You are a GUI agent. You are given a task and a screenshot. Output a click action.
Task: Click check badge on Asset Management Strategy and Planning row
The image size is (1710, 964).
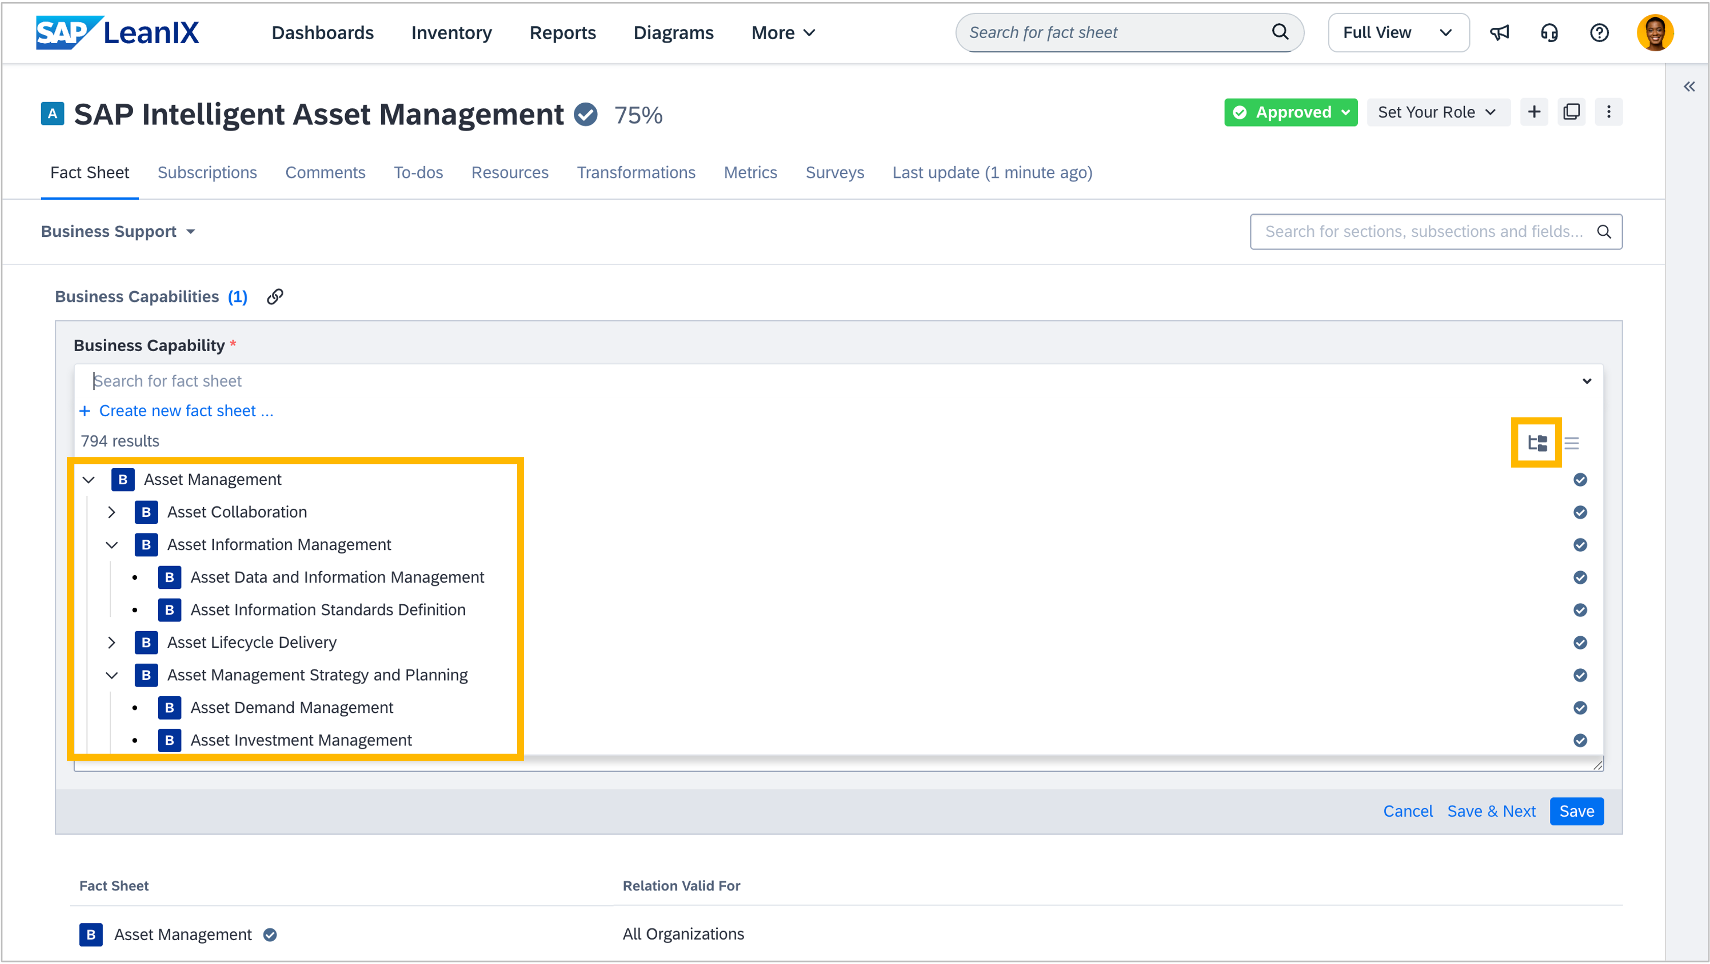(x=1580, y=675)
